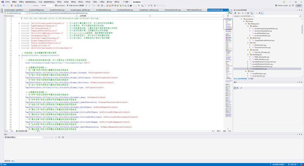Click the preview selected items icon in Solution Explorer

262,13
